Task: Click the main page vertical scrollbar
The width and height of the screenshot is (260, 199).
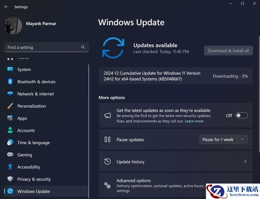Action: (x=259, y=95)
